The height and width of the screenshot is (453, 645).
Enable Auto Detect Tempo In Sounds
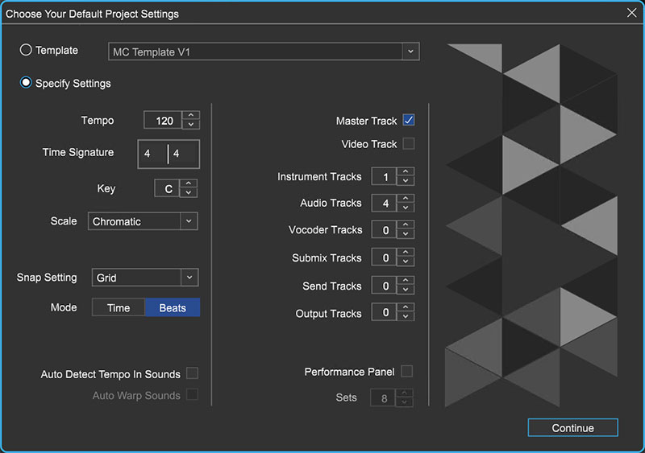(x=193, y=373)
